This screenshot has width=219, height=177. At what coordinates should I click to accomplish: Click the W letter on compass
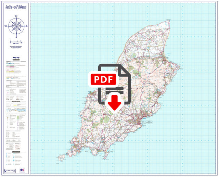click(x=6, y=26)
